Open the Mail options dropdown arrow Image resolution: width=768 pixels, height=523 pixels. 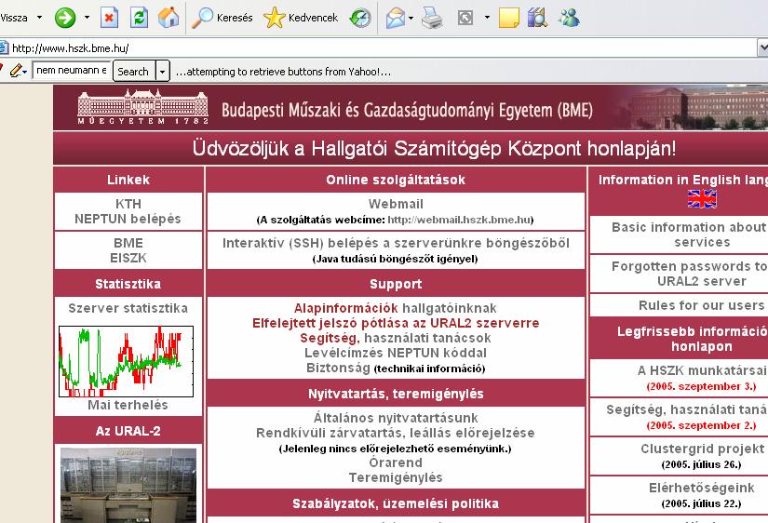(x=411, y=18)
